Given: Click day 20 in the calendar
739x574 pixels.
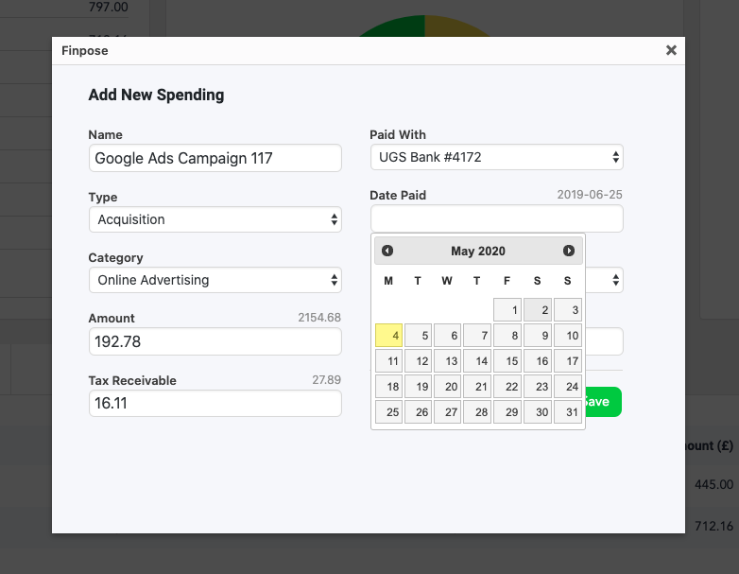Looking at the screenshot, I should point(447,386).
